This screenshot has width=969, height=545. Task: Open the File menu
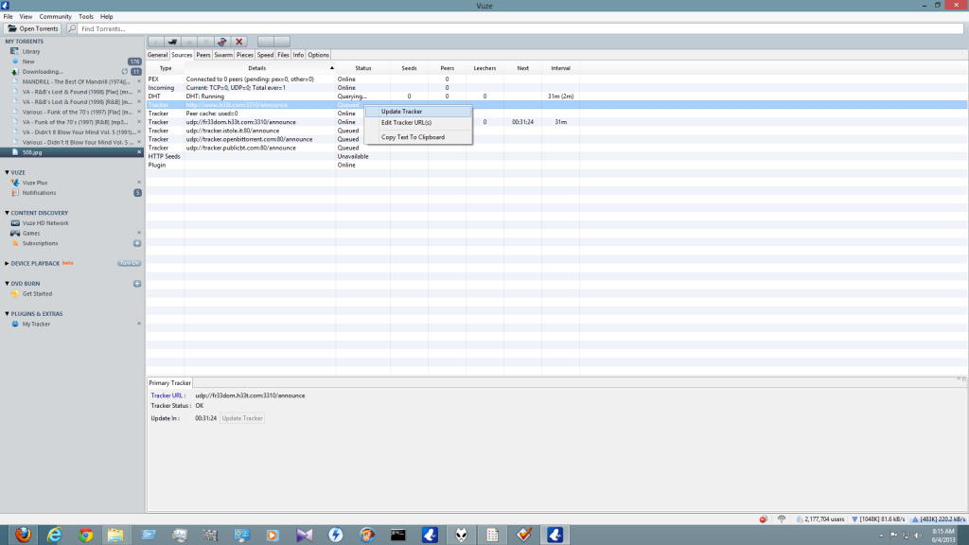(x=8, y=17)
